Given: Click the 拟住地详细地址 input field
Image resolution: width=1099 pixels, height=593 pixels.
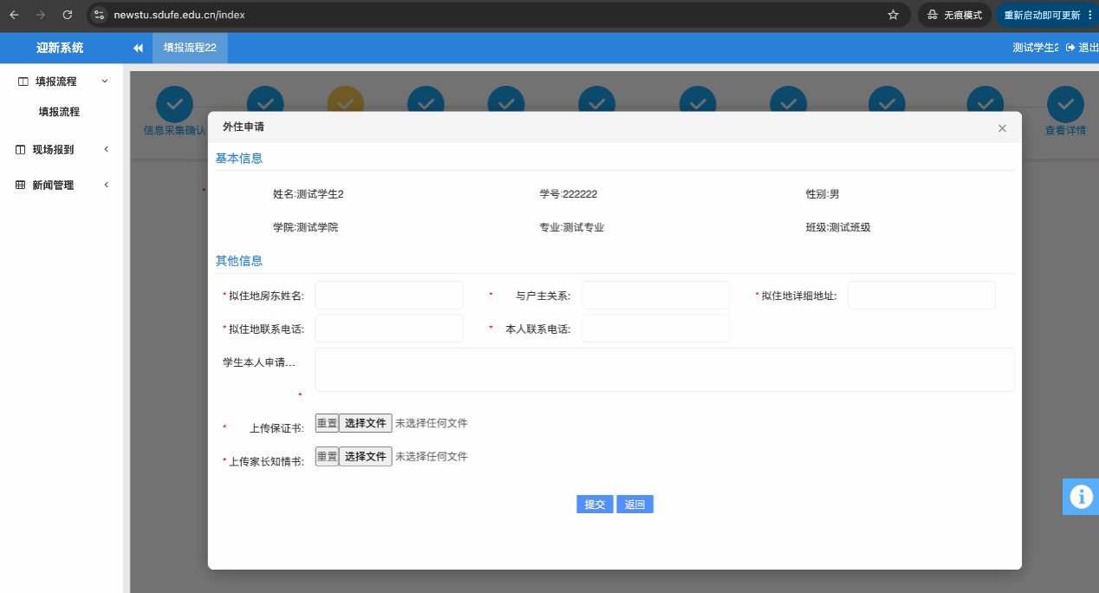Looking at the screenshot, I should pos(921,296).
